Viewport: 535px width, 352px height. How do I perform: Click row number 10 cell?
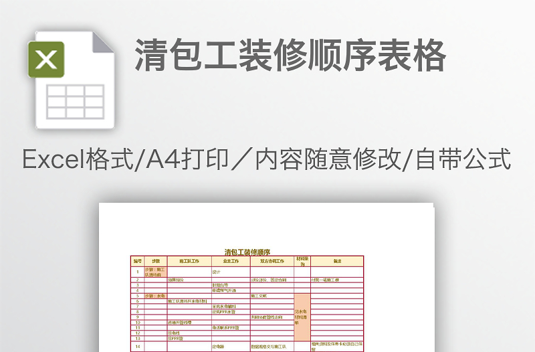coord(138,323)
